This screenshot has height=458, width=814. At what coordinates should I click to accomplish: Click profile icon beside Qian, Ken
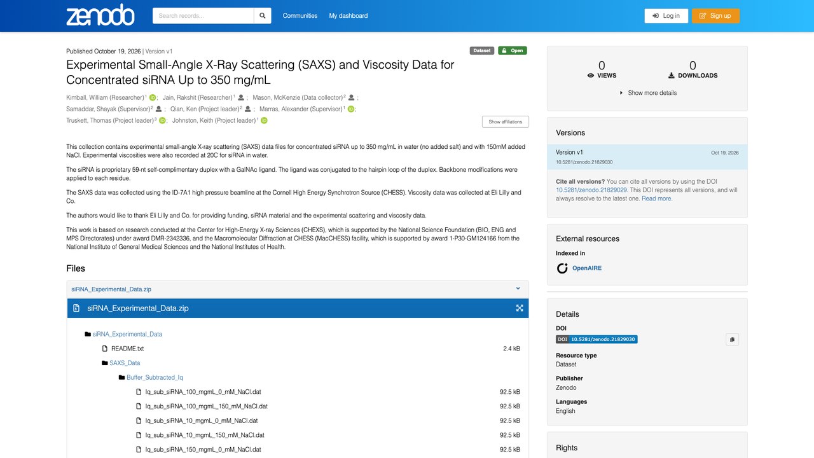(x=248, y=109)
